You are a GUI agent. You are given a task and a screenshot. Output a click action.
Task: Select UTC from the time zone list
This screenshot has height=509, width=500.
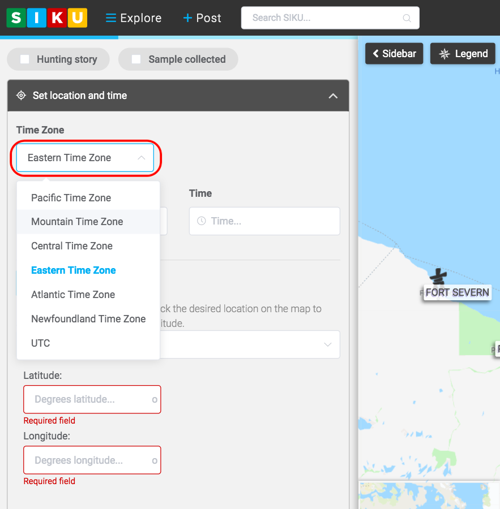41,343
